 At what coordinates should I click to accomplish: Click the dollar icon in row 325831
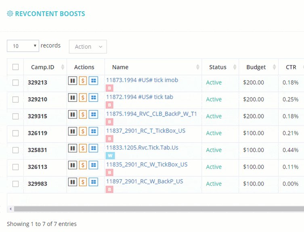point(83,148)
